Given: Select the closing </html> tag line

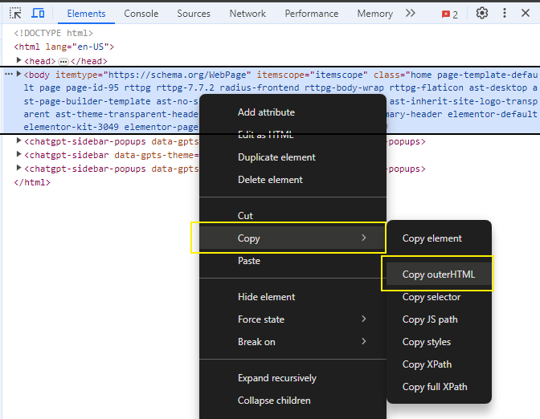Looking at the screenshot, I should [x=32, y=182].
